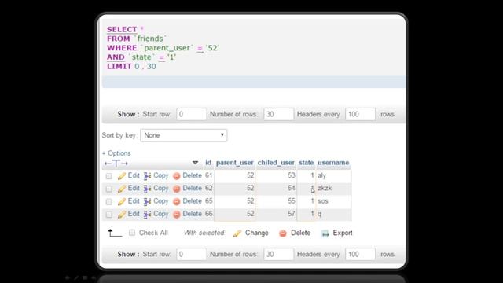503x283 pixels.
Task: Sort by the chiled_user column header
Action: tap(276, 163)
